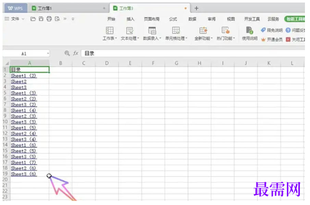This screenshot has height=205, width=310.
Task: Click the zoom magnifier beside formula bar
Action: pyautogui.click(x=67, y=53)
